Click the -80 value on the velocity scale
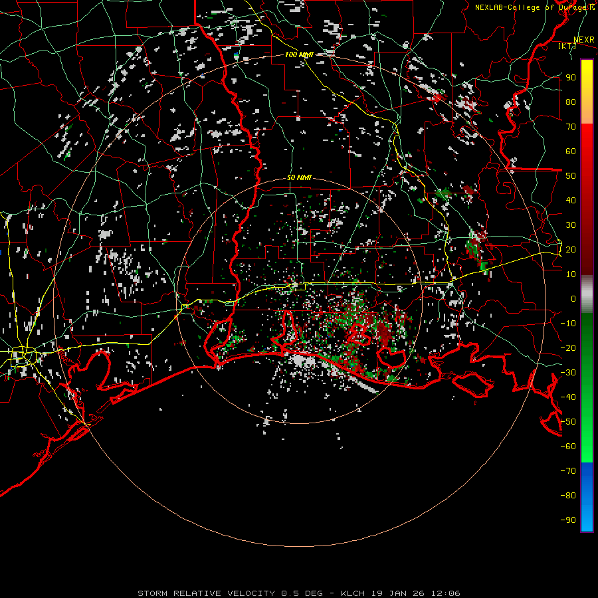598x598 pixels. pos(568,496)
